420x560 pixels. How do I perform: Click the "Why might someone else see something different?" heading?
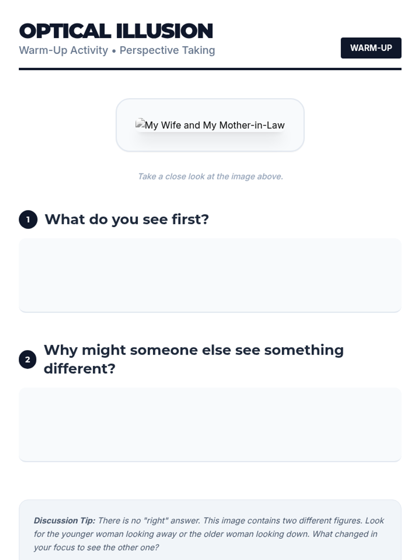[194, 359]
